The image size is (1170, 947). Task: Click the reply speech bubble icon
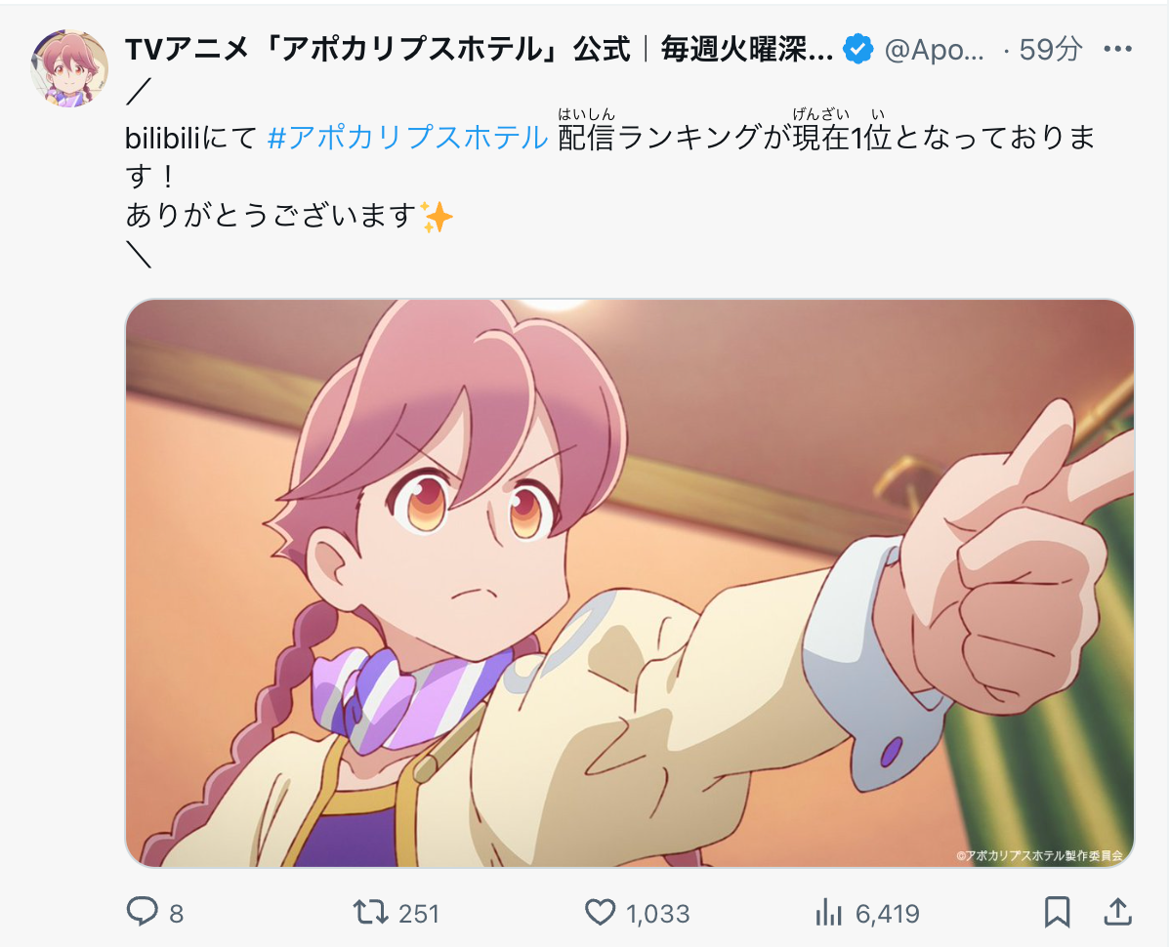click(x=142, y=912)
